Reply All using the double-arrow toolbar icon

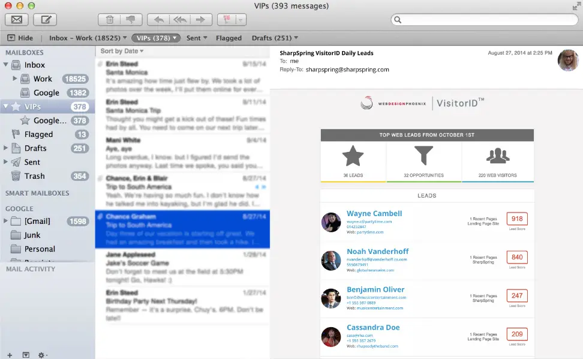point(180,20)
